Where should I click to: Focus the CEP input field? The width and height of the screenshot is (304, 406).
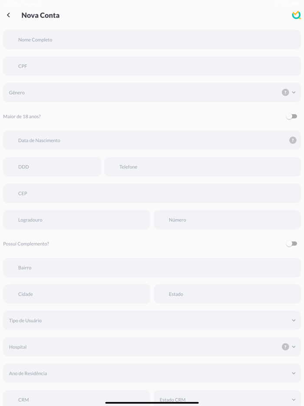(152, 193)
